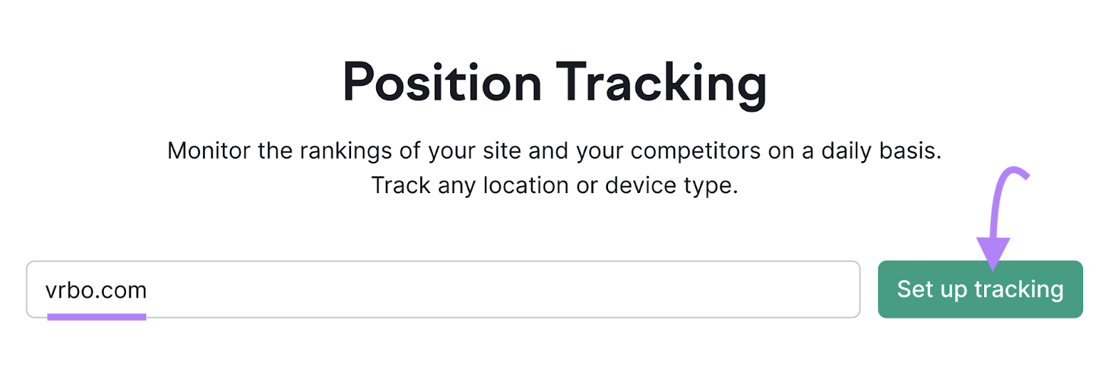
Task: Click empty area inside the domain field
Action: point(499,289)
